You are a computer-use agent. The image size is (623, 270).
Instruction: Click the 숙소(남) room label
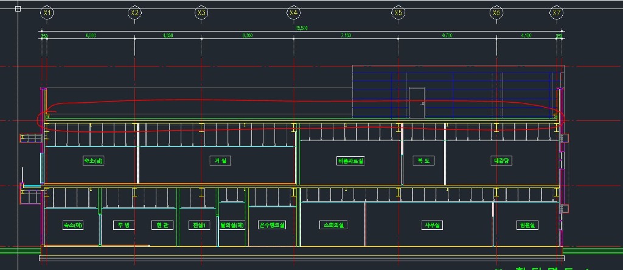(94, 161)
